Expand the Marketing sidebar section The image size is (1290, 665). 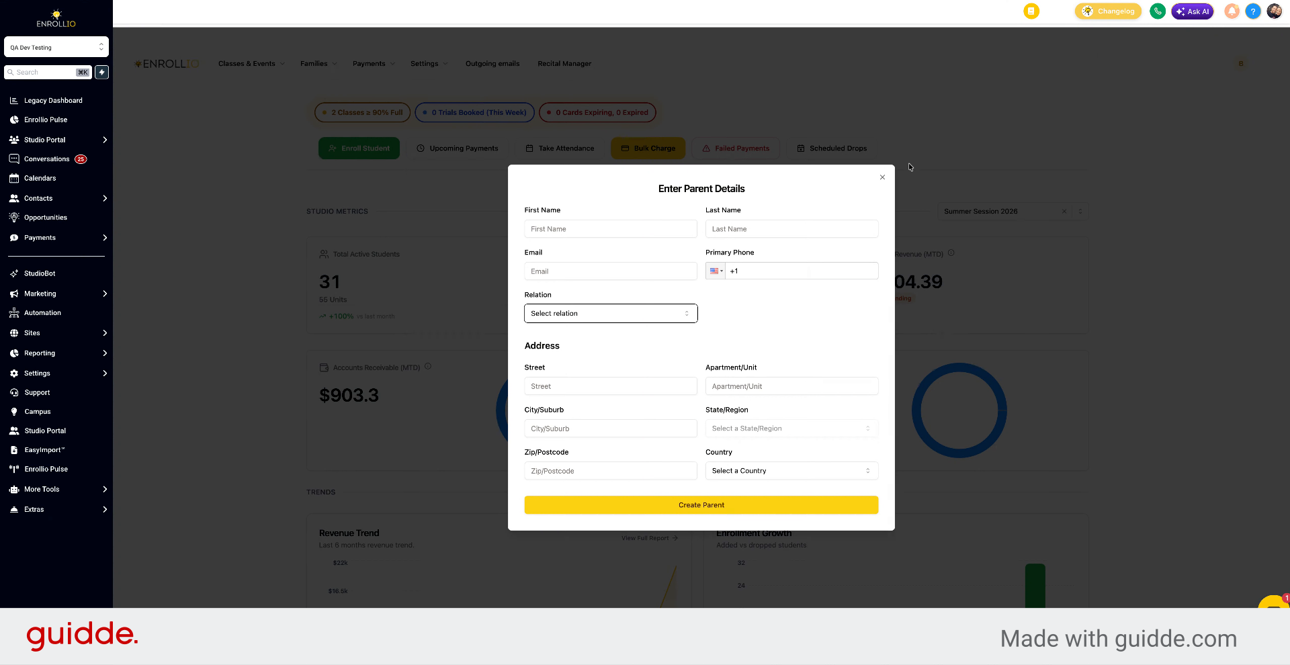click(x=56, y=294)
